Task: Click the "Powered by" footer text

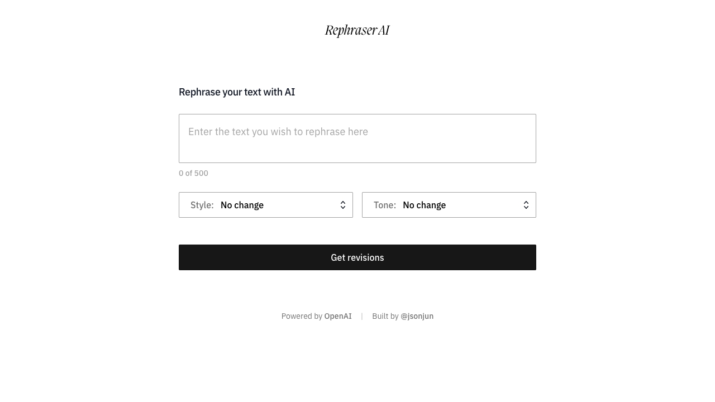Action: pos(302,316)
